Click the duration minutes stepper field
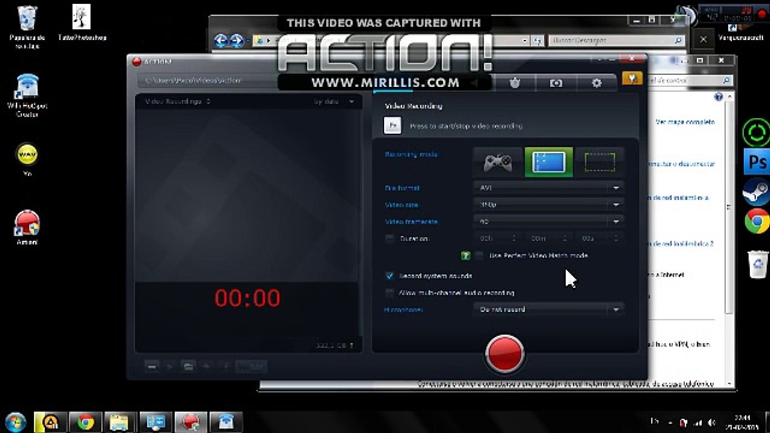770x433 pixels. 548,239
